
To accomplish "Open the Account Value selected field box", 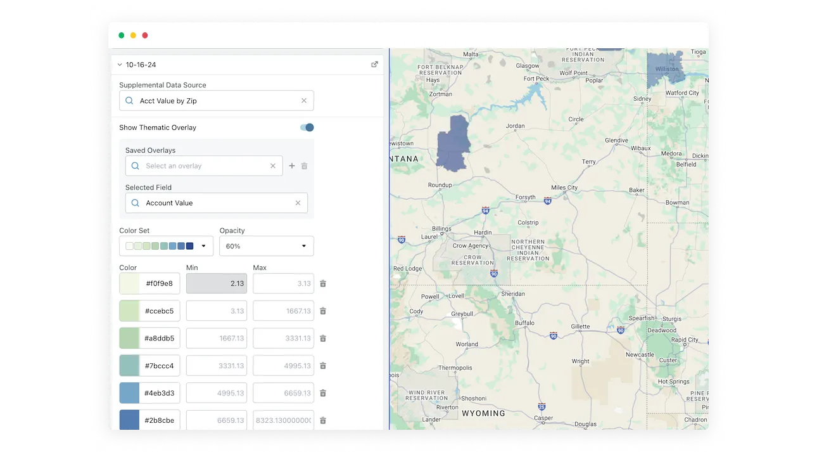I will pyautogui.click(x=217, y=203).
